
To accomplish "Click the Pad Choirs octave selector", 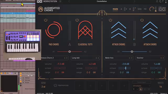I will tap(60, 68).
